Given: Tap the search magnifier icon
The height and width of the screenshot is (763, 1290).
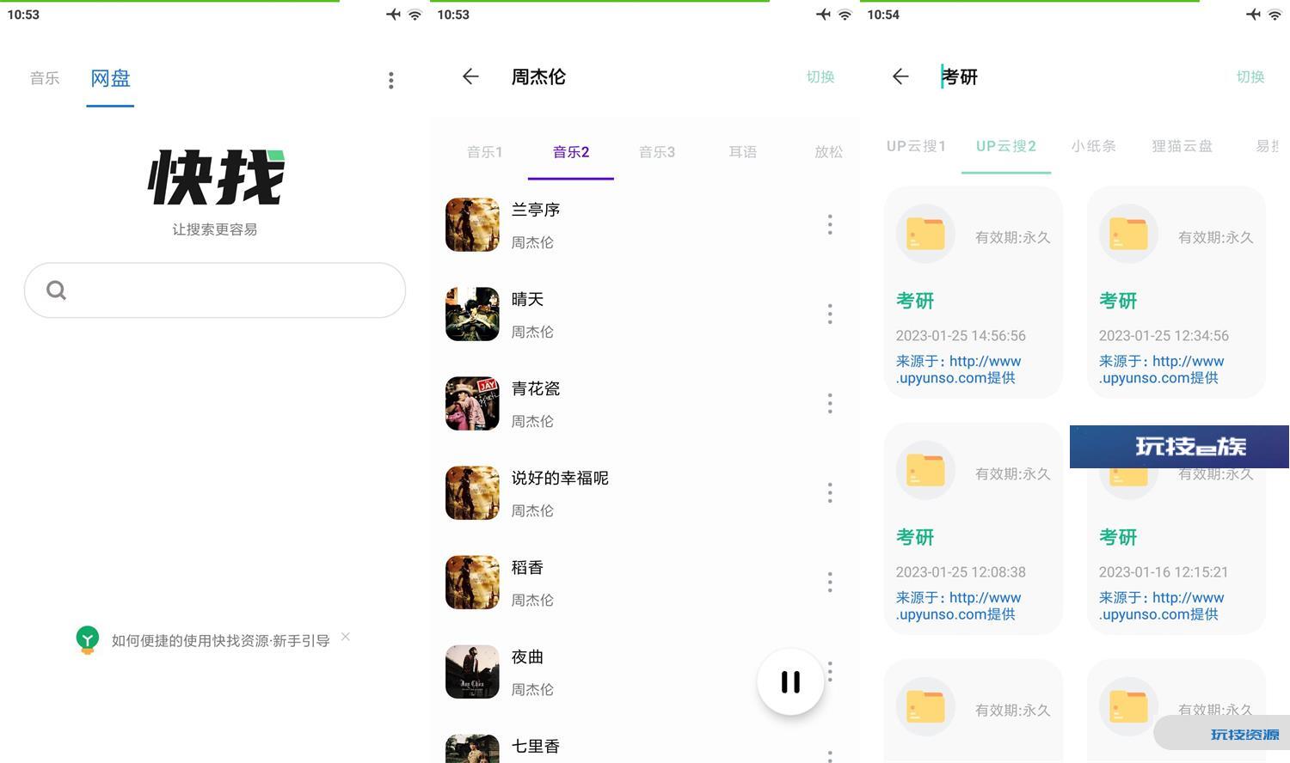Looking at the screenshot, I should tap(57, 290).
